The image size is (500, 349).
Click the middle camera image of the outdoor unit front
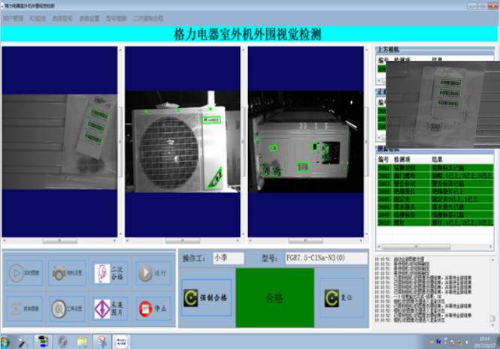click(x=183, y=142)
